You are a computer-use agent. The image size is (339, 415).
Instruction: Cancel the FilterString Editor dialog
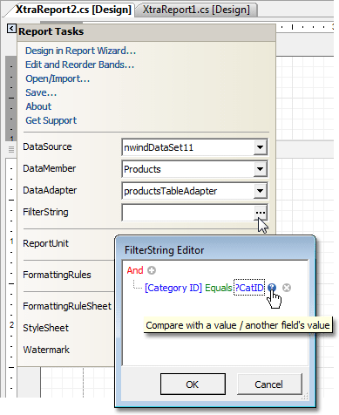(269, 384)
